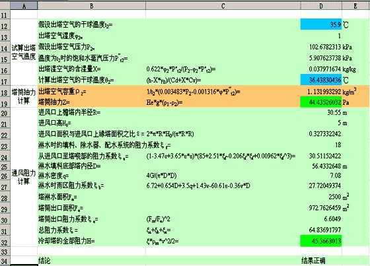Image resolution: width=370 pixels, height=266 pixels.
Task: Click cell value 6.6049
Action: (333, 219)
